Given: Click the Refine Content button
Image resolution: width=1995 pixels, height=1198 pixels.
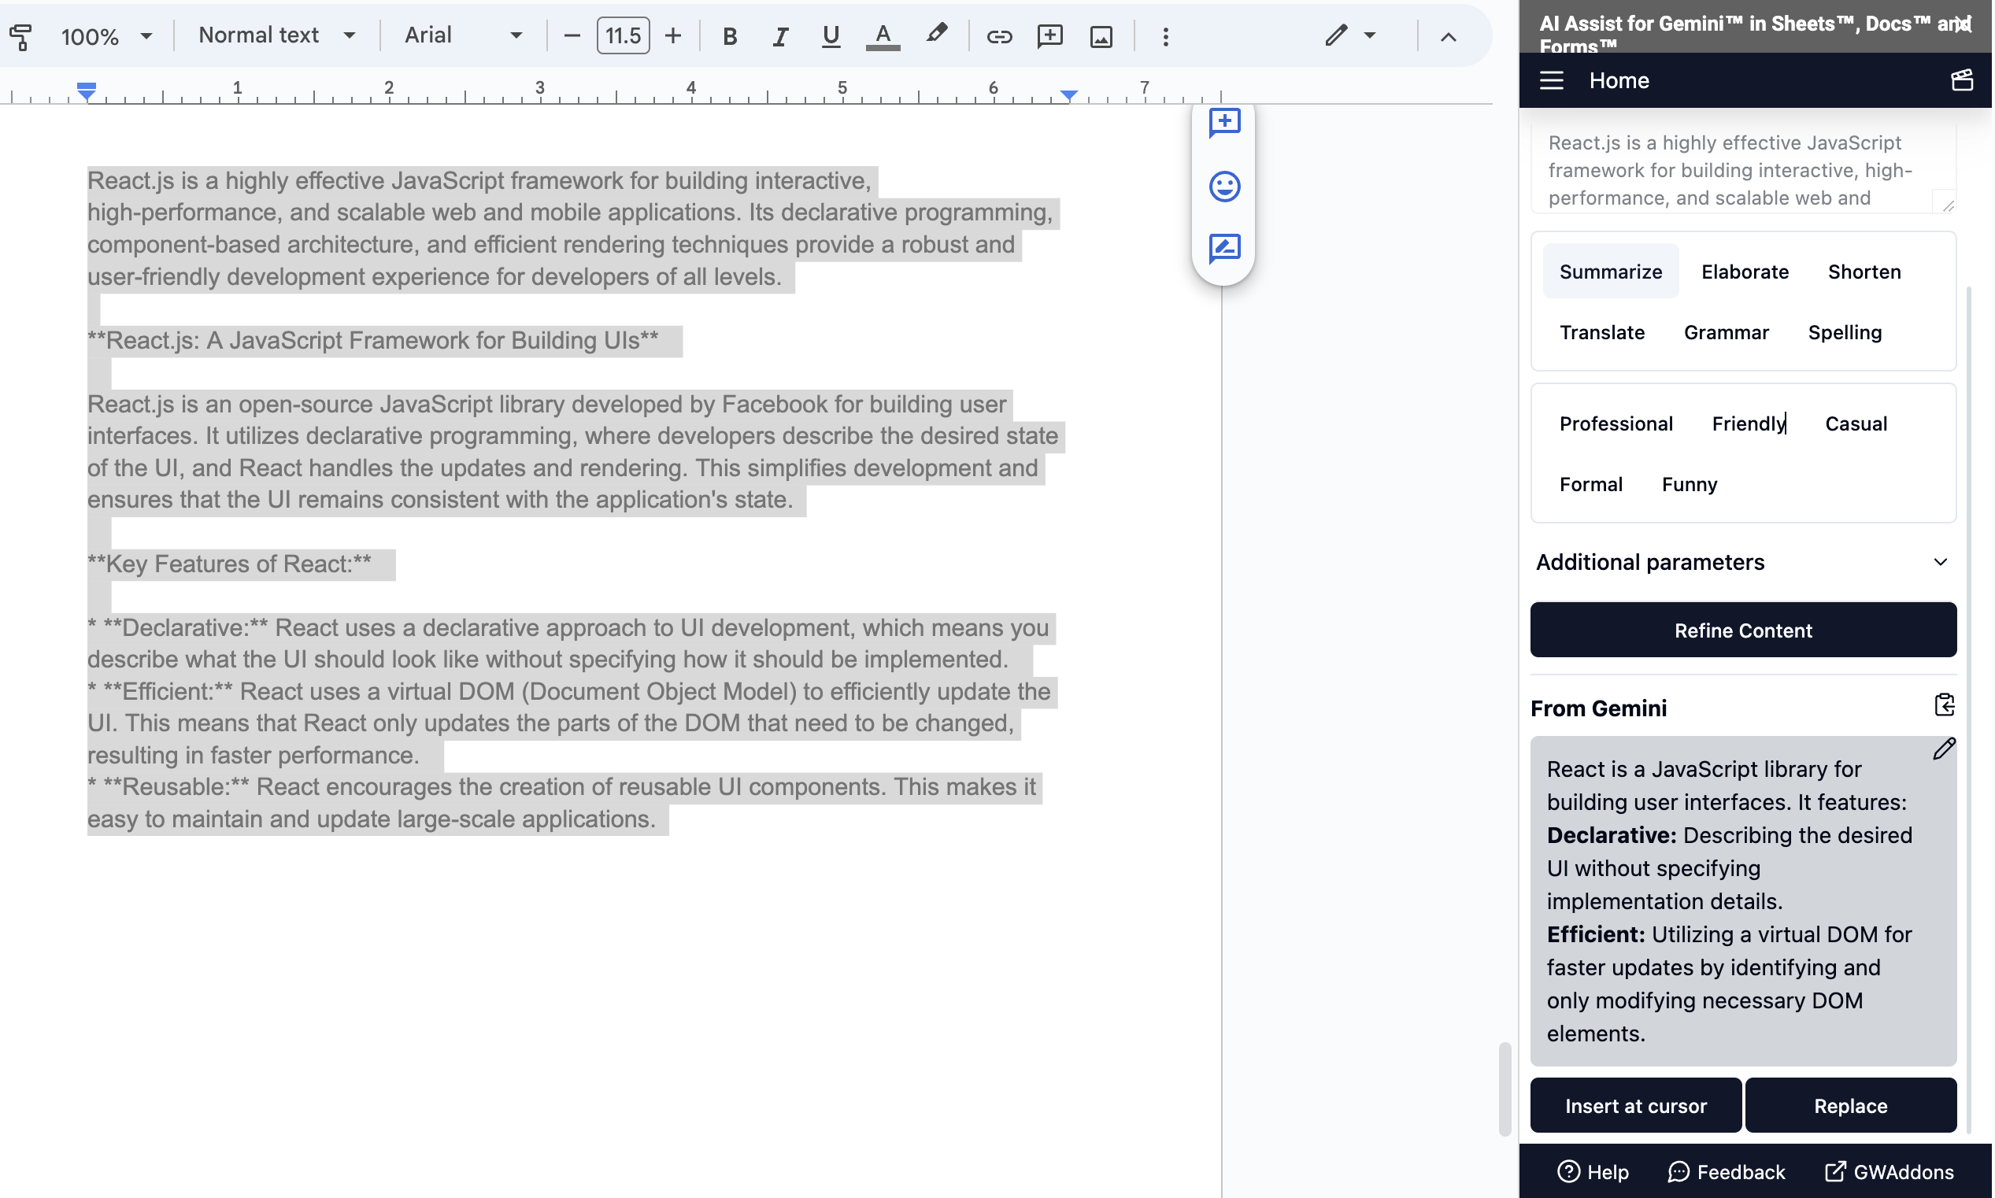Looking at the screenshot, I should click(1742, 630).
